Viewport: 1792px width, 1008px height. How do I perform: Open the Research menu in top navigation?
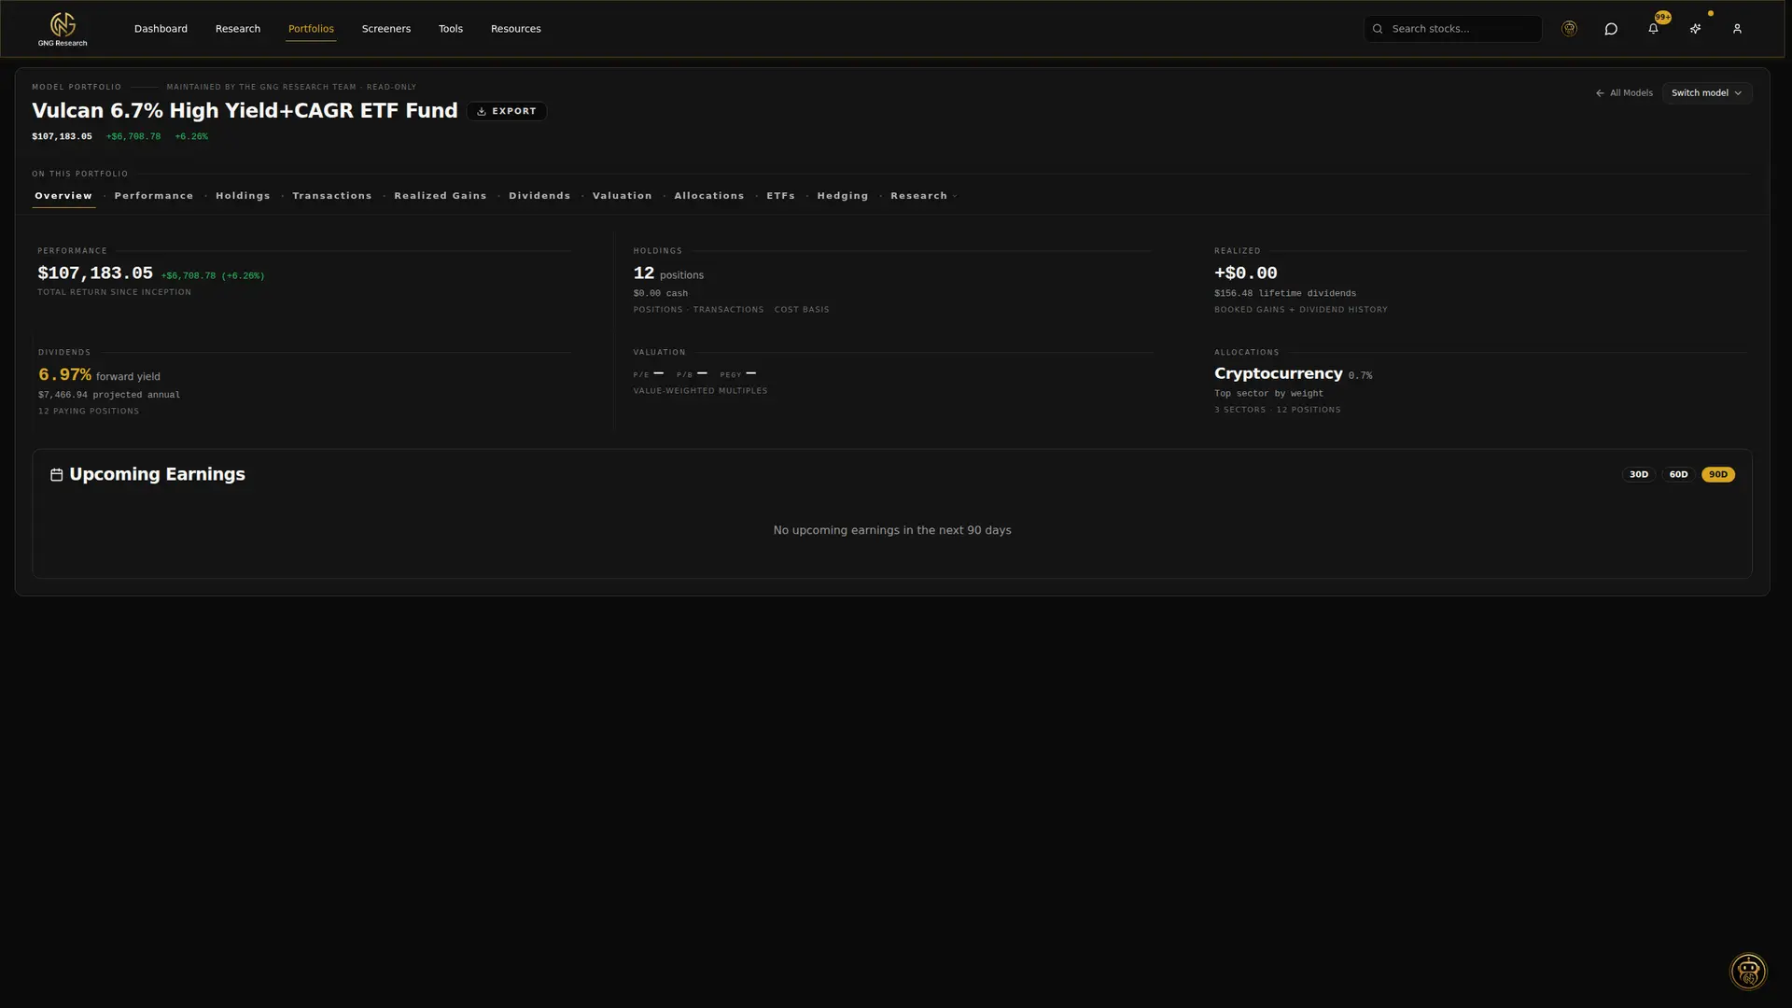238,29
